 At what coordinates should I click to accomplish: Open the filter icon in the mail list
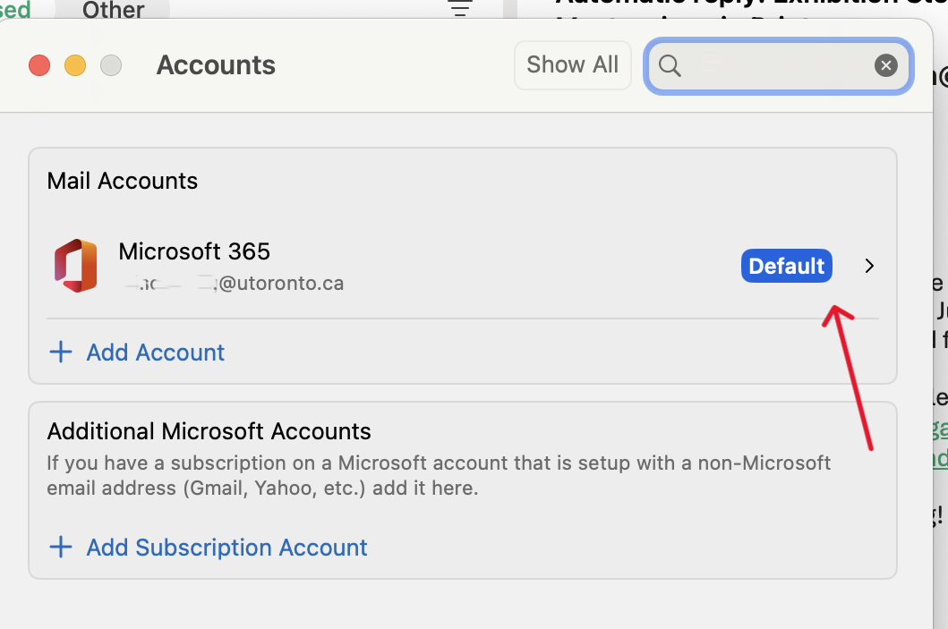(460, 9)
